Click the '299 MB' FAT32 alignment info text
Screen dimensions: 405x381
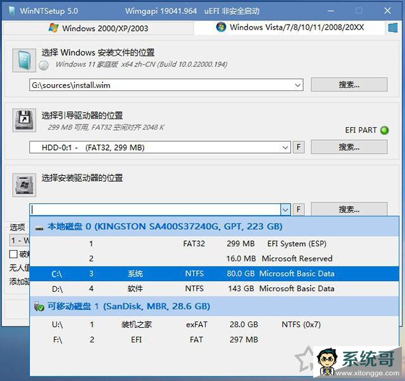(x=106, y=127)
